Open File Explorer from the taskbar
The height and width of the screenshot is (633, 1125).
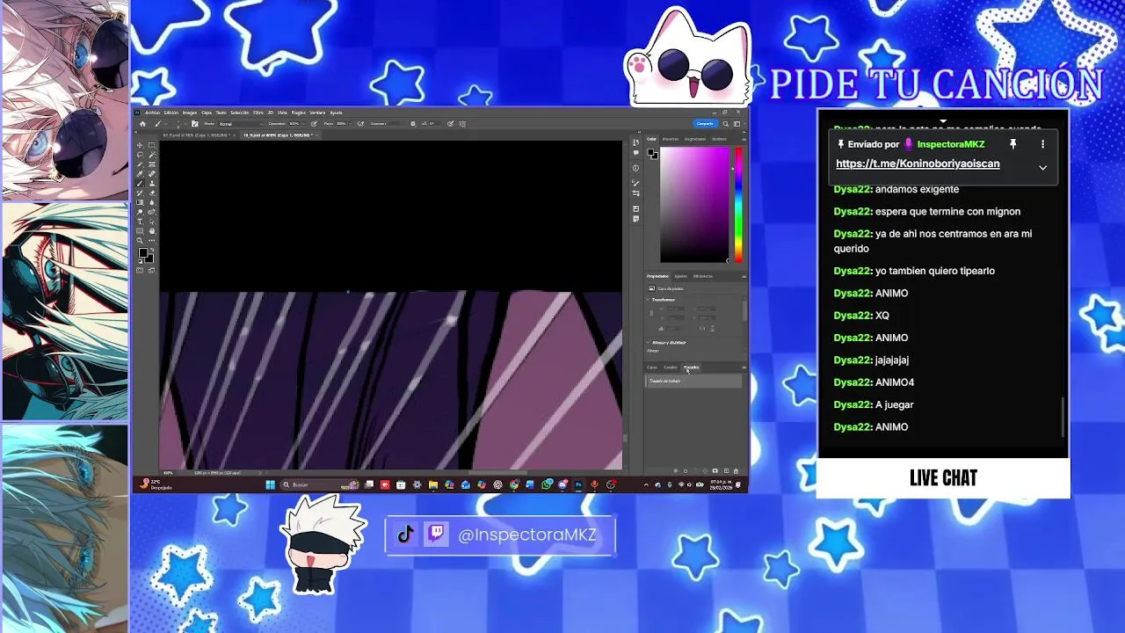point(433,484)
